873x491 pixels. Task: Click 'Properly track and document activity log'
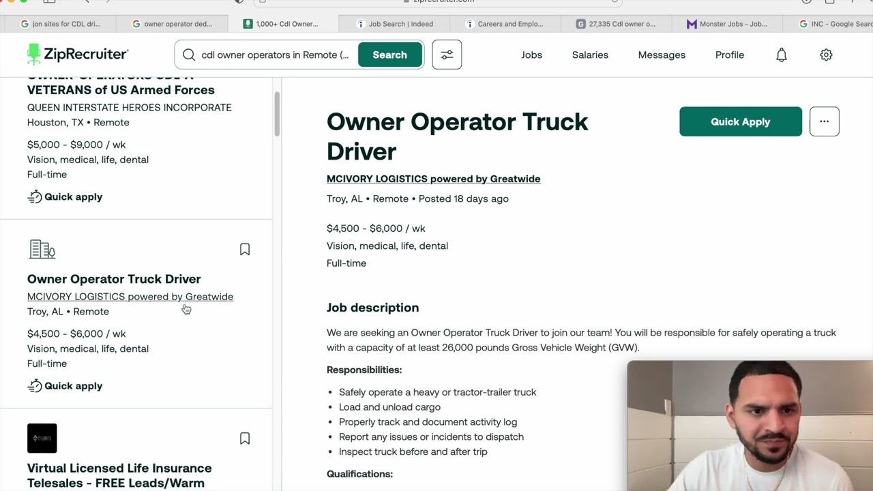tap(428, 422)
